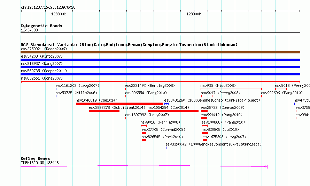Click the blue nsv818937 Wang2007 bar
Screen dimensions: 310x186
[x=160, y=67]
